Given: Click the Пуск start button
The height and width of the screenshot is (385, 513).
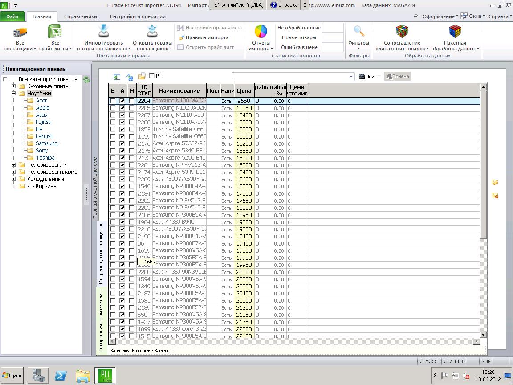Looking at the screenshot, I should 12,376.
